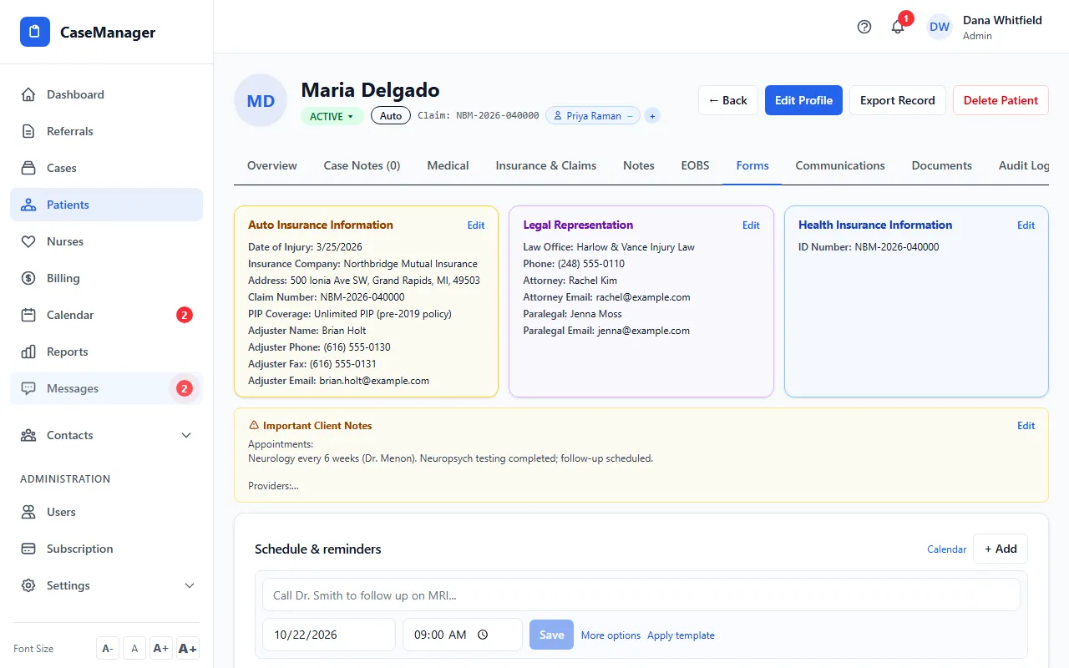Switch to the Insurance & Claims tab

click(546, 165)
